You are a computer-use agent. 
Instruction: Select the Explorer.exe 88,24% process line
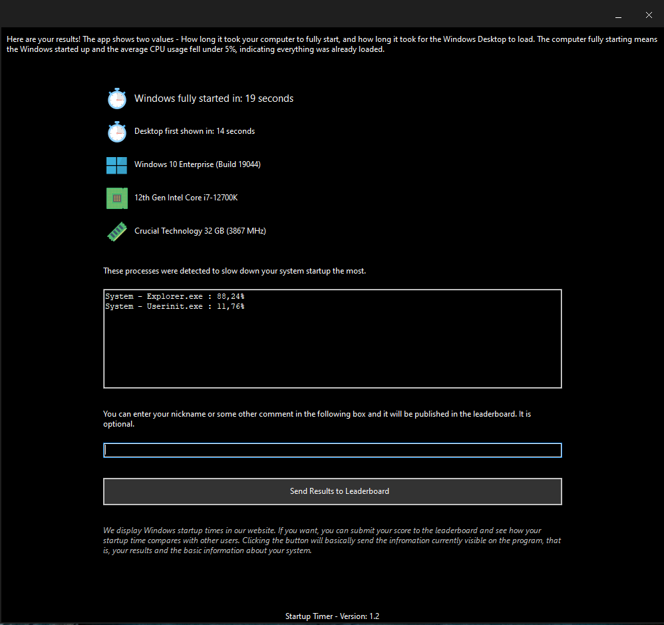click(175, 296)
